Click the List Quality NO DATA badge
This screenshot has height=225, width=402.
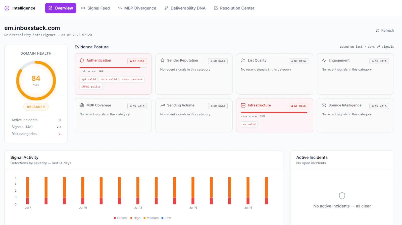[x=298, y=61]
